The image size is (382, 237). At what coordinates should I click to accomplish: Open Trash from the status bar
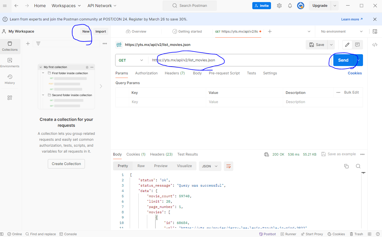[x=356, y=234]
